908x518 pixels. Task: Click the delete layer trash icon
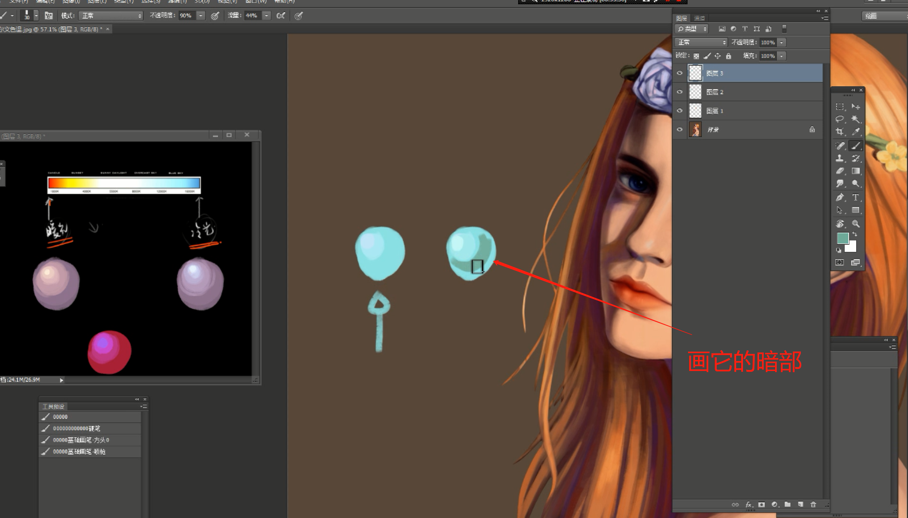[814, 504]
